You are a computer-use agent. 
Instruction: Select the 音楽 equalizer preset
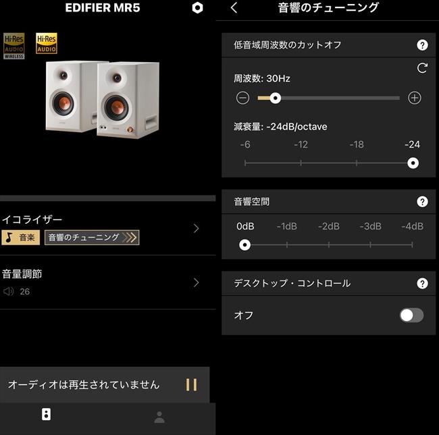(21, 237)
